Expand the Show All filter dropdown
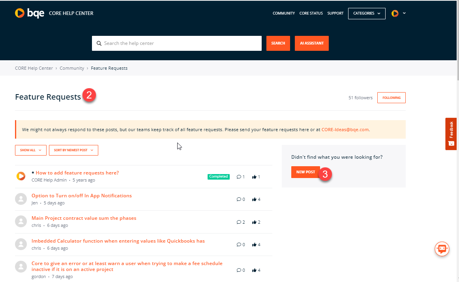This screenshot has width=459, height=282. tap(31, 150)
